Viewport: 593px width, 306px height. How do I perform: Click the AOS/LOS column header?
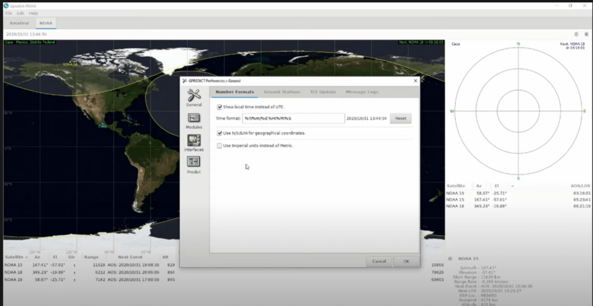tap(580, 186)
